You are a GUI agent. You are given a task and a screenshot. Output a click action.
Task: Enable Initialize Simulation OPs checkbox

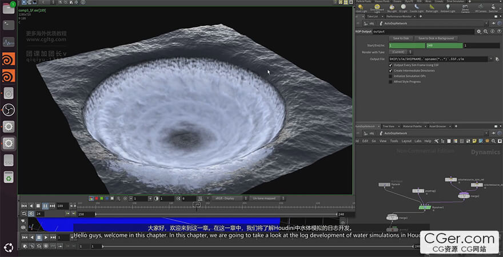(x=391, y=76)
